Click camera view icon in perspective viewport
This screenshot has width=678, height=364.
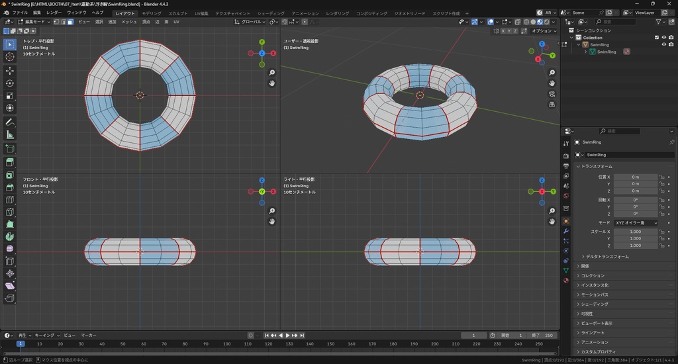click(x=552, y=94)
